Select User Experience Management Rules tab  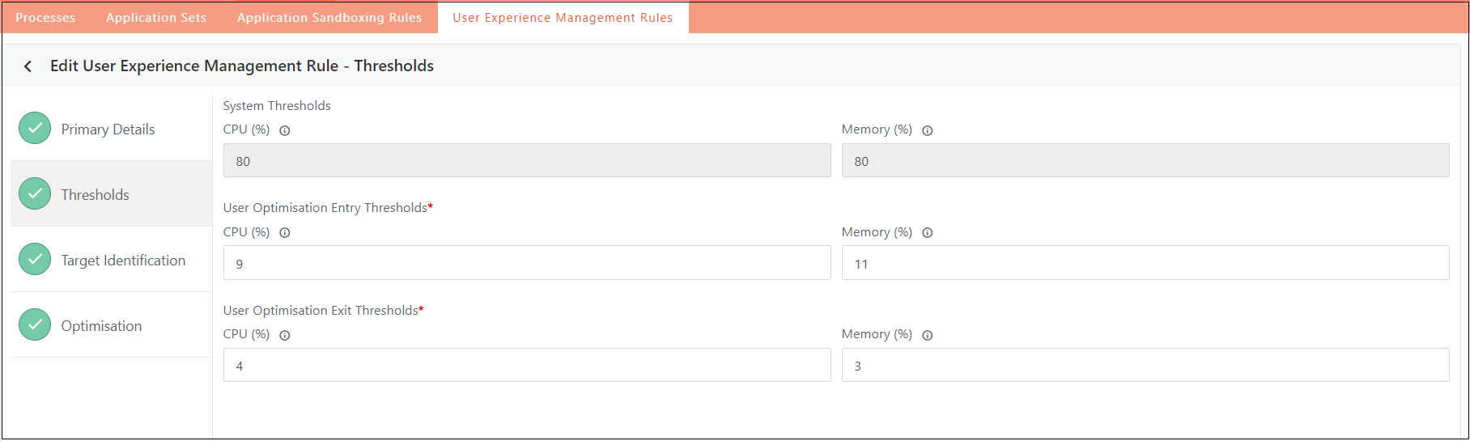(x=563, y=18)
